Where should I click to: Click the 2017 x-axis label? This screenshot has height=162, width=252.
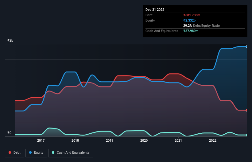coord(41,140)
